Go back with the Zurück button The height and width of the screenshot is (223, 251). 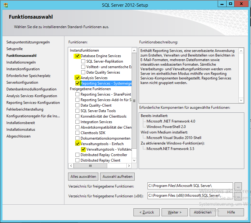click(147, 212)
